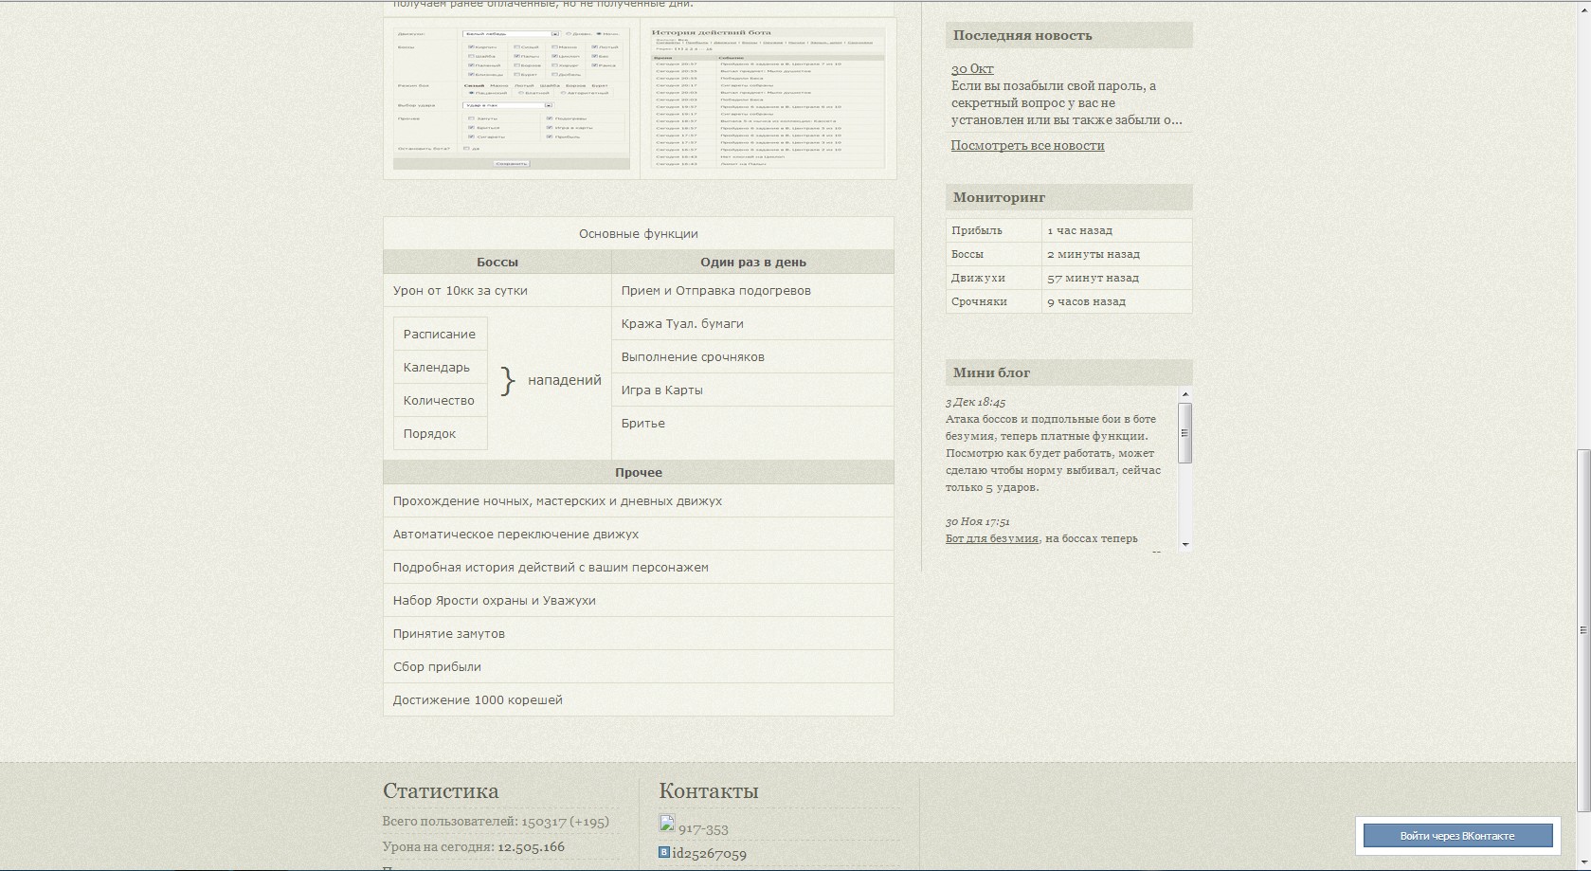Click 'Один раз в день' header

click(x=752, y=262)
